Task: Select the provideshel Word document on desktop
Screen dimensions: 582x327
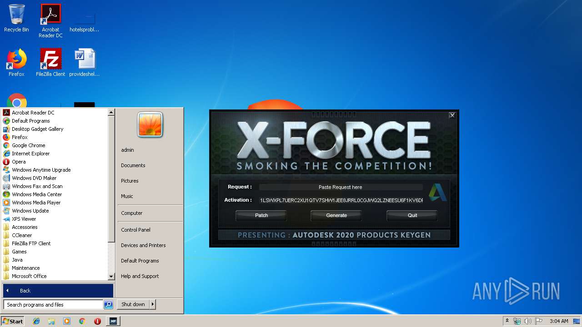Action: 85,62
